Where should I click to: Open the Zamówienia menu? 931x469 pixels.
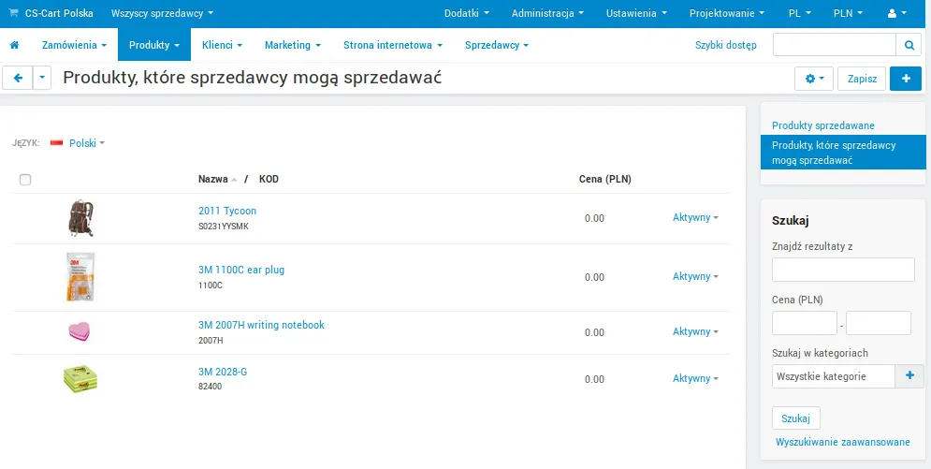click(x=74, y=45)
